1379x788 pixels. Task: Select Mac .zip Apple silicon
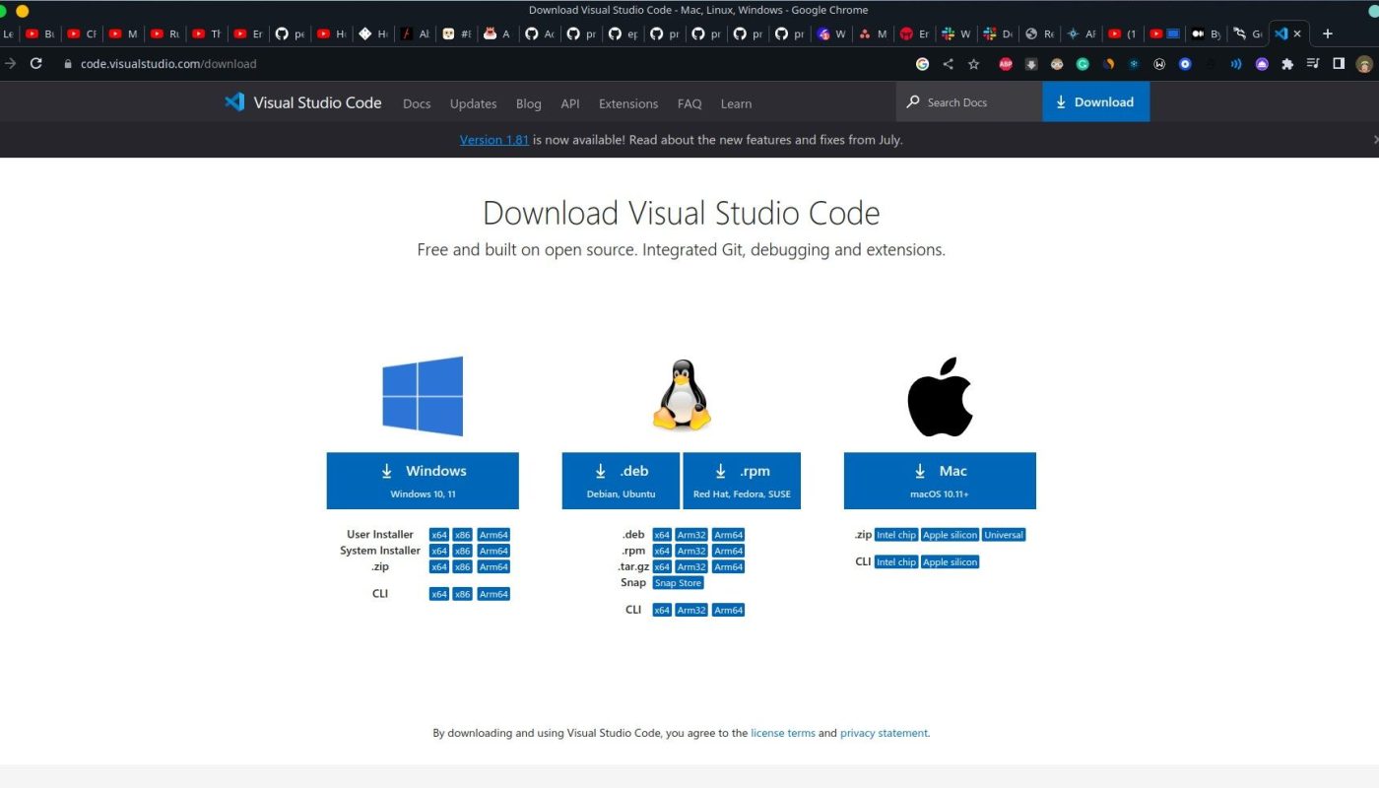951,535
